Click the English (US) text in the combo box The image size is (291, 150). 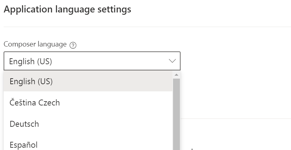tap(30, 61)
